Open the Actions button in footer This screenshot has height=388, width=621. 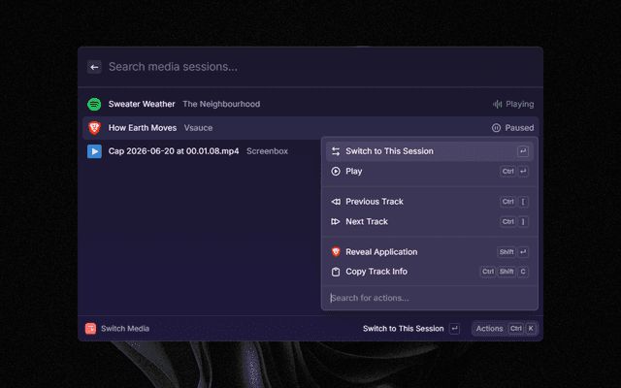pos(505,328)
